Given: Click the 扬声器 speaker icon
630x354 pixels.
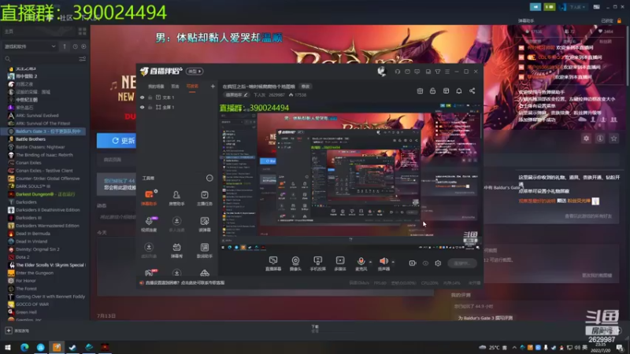Looking at the screenshot, I should [384, 261].
